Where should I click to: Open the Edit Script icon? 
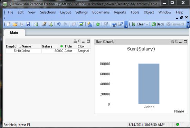point(44,24)
